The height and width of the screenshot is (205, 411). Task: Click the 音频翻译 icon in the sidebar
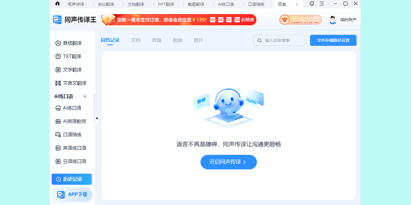58,43
